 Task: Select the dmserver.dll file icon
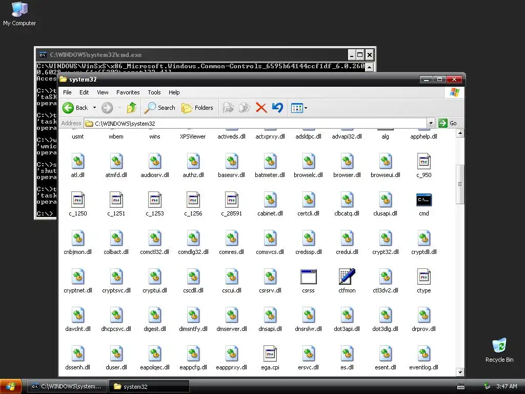pyautogui.click(x=231, y=316)
